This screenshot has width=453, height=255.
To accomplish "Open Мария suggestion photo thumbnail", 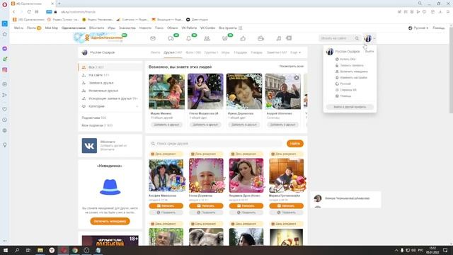I will pos(166,91).
